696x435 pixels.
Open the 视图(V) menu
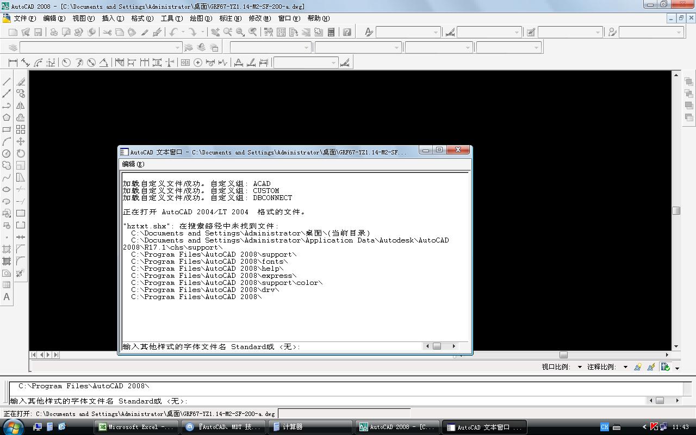(x=84, y=18)
